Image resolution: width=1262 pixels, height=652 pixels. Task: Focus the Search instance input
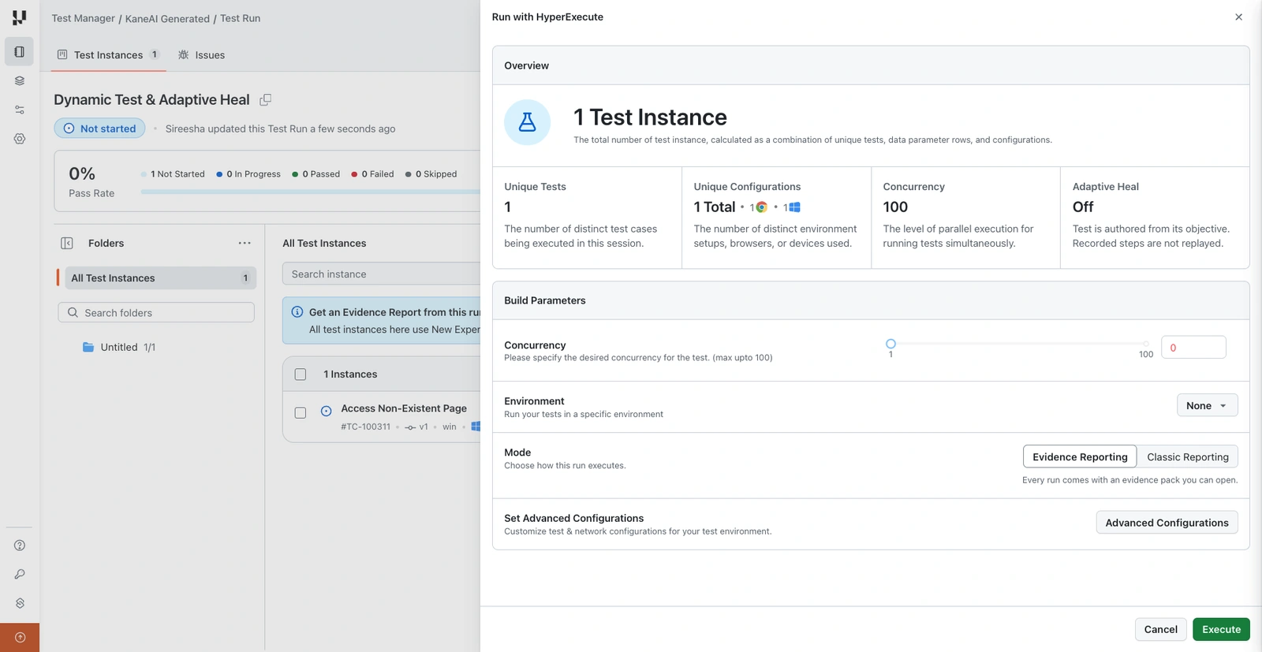coord(381,274)
